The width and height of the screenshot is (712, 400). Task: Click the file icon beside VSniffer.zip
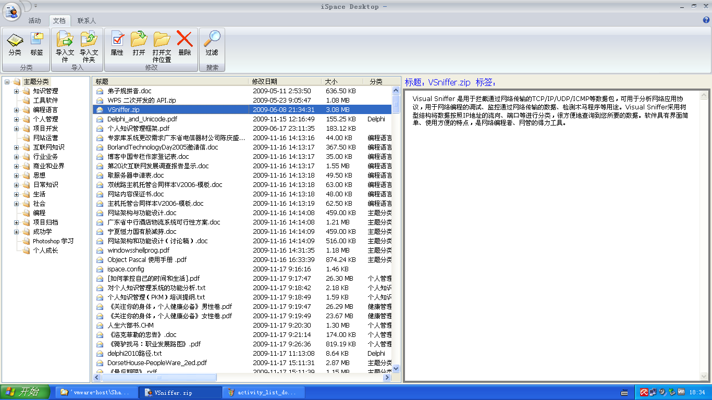[x=100, y=110]
